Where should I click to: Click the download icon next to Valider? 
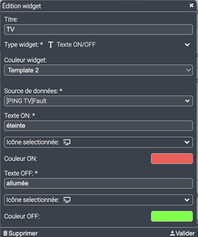pos(172,233)
